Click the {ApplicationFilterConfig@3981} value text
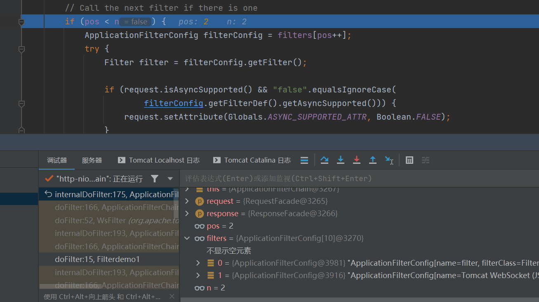The width and height of the screenshot is (539, 302). [289, 263]
